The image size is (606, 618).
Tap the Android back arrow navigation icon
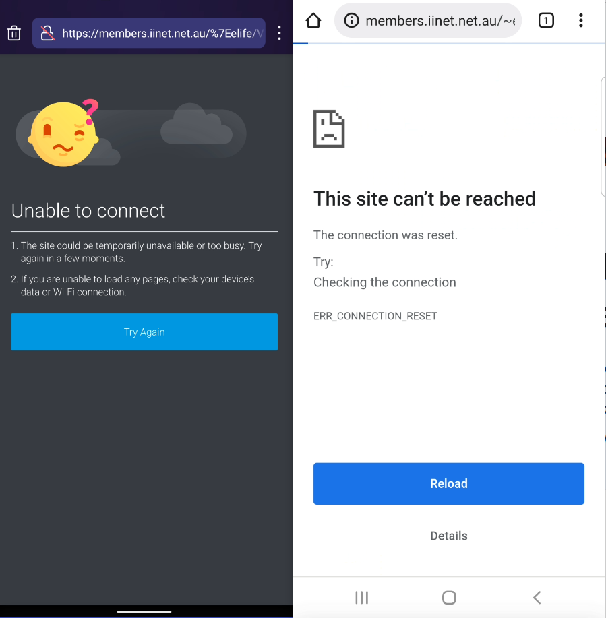coord(537,598)
